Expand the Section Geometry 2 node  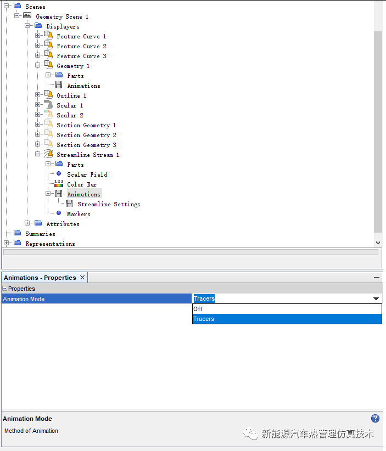click(x=38, y=134)
